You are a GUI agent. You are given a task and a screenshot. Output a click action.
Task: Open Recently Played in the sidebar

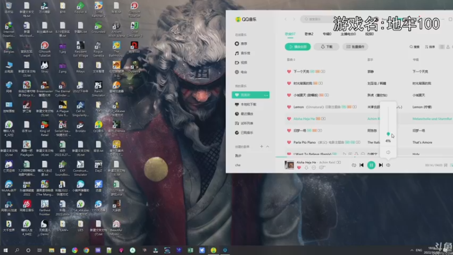[244, 114]
